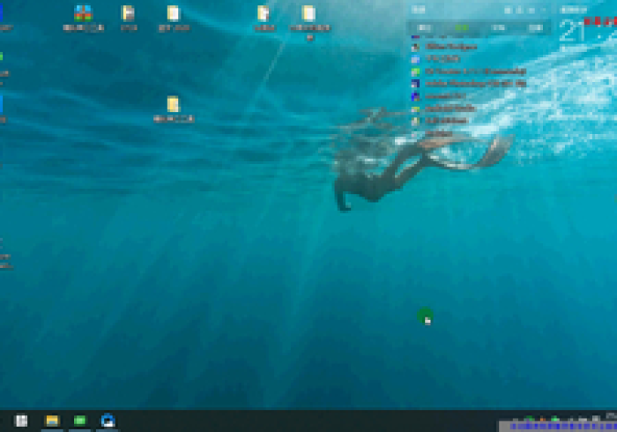Open the rightmost folder in the desktop top row

[x=308, y=14]
